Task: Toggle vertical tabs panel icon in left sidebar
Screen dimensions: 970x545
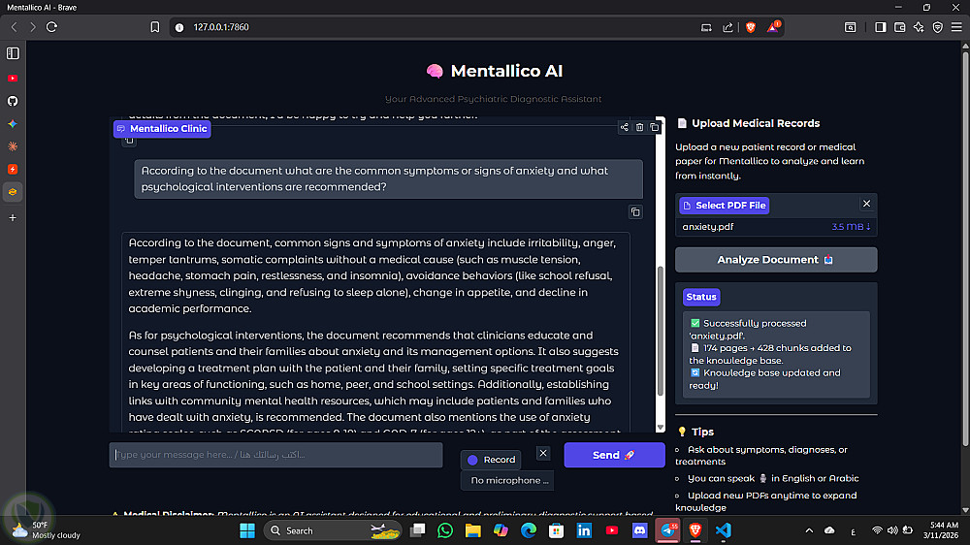Action: click(13, 53)
